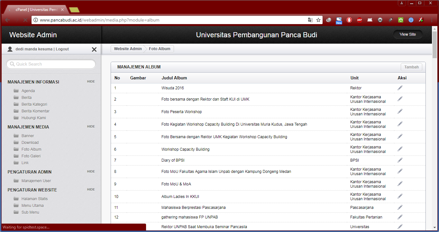Click the edit pencil for Wisuda 2016

point(400,88)
